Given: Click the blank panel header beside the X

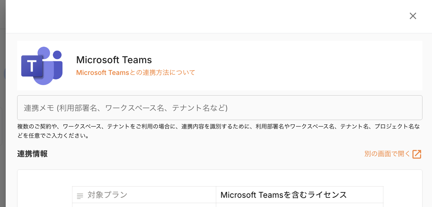Looking at the screenshot, I should point(206,16).
